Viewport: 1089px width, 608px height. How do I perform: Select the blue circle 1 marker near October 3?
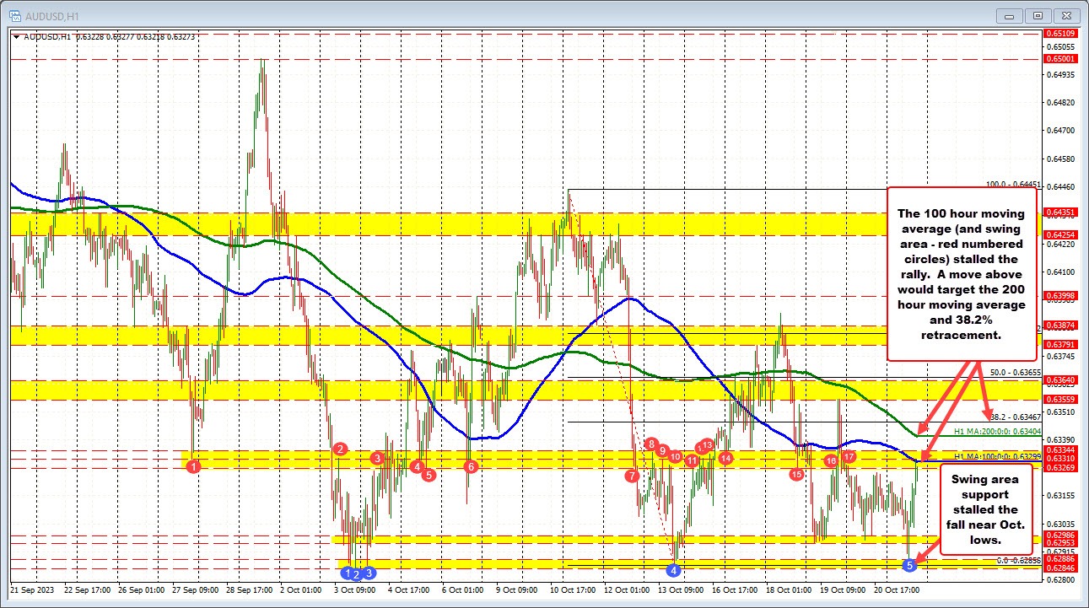pos(348,573)
